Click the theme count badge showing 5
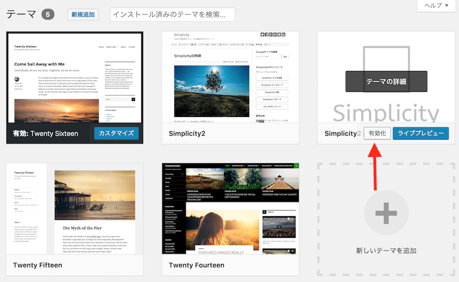The image size is (459, 282). coord(48,14)
